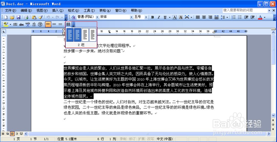Open Styles and Formatting pane icon
This screenshot has height=142, width=277.
(73, 17)
